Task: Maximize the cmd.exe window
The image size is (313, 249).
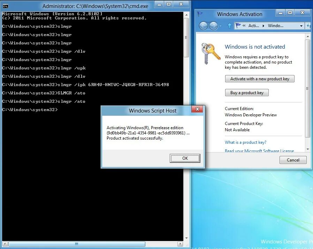Action: (x=169, y=4)
